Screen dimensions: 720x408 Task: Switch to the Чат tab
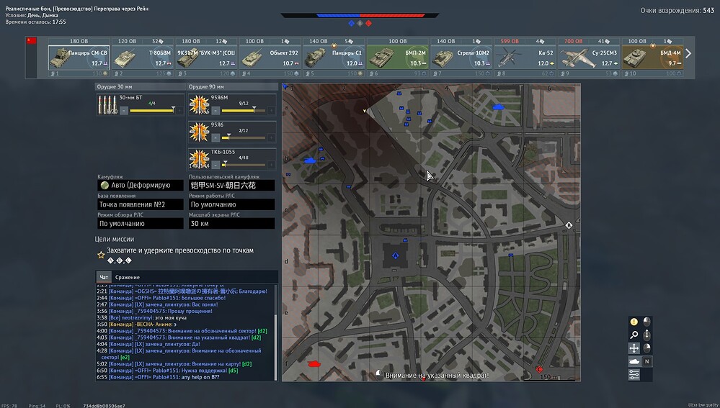[104, 277]
